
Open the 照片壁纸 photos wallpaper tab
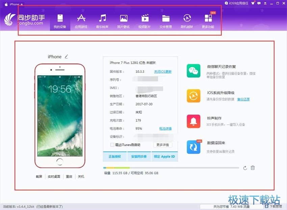pos(124,21)
